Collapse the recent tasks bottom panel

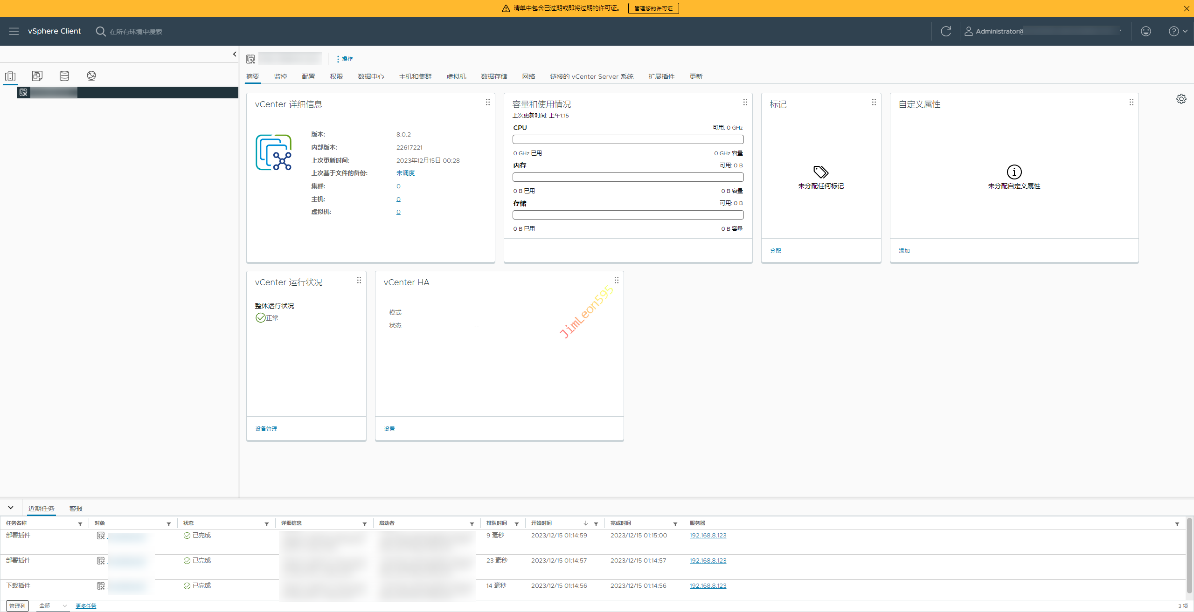(x=11, y=508)
